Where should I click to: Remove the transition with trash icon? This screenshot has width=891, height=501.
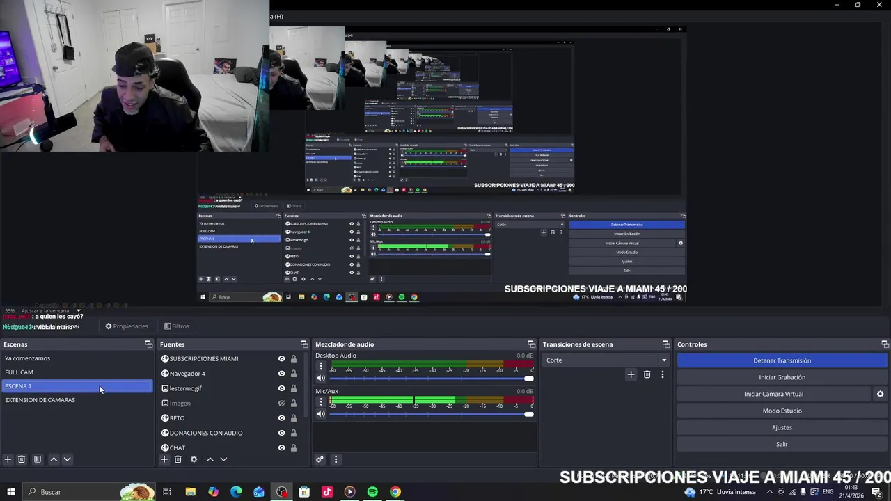(647, 374)
